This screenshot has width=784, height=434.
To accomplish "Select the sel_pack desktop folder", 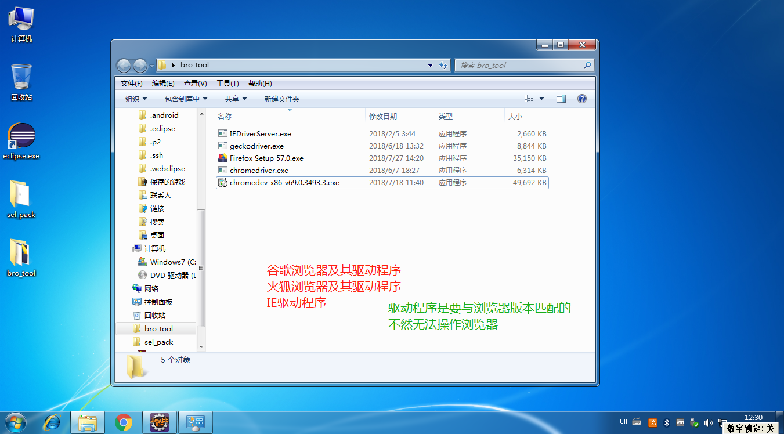I will (21, 199).
